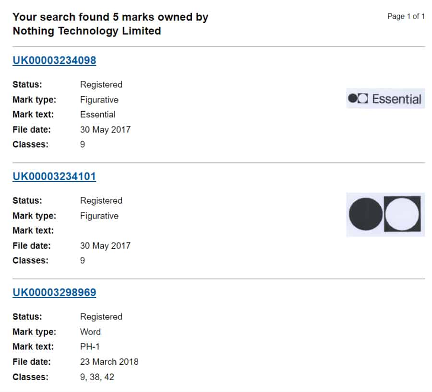Select the 'PH-1' mark text value

90,346
